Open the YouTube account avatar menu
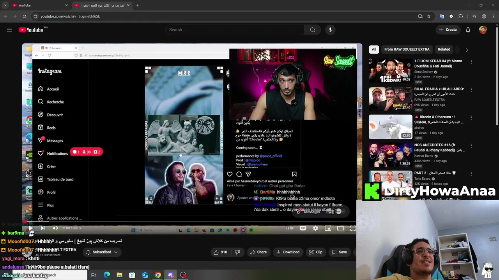The image size is (499, 280). (x=483, y=30)
